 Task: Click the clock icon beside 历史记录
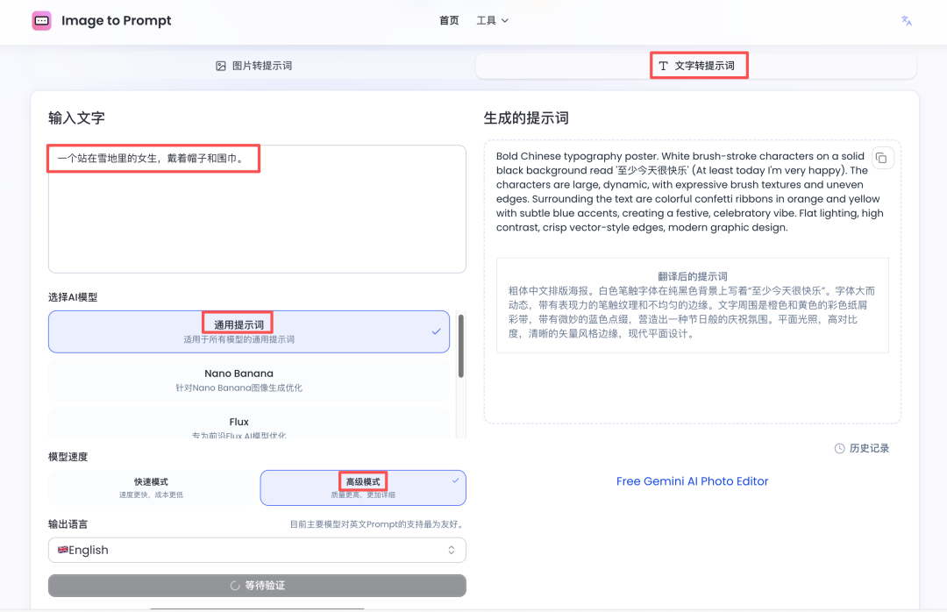click(x=839, y=448)
